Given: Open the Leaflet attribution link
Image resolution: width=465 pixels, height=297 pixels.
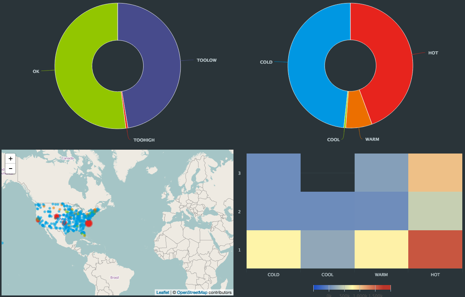Looking at the screenshot, I should 162,292.
